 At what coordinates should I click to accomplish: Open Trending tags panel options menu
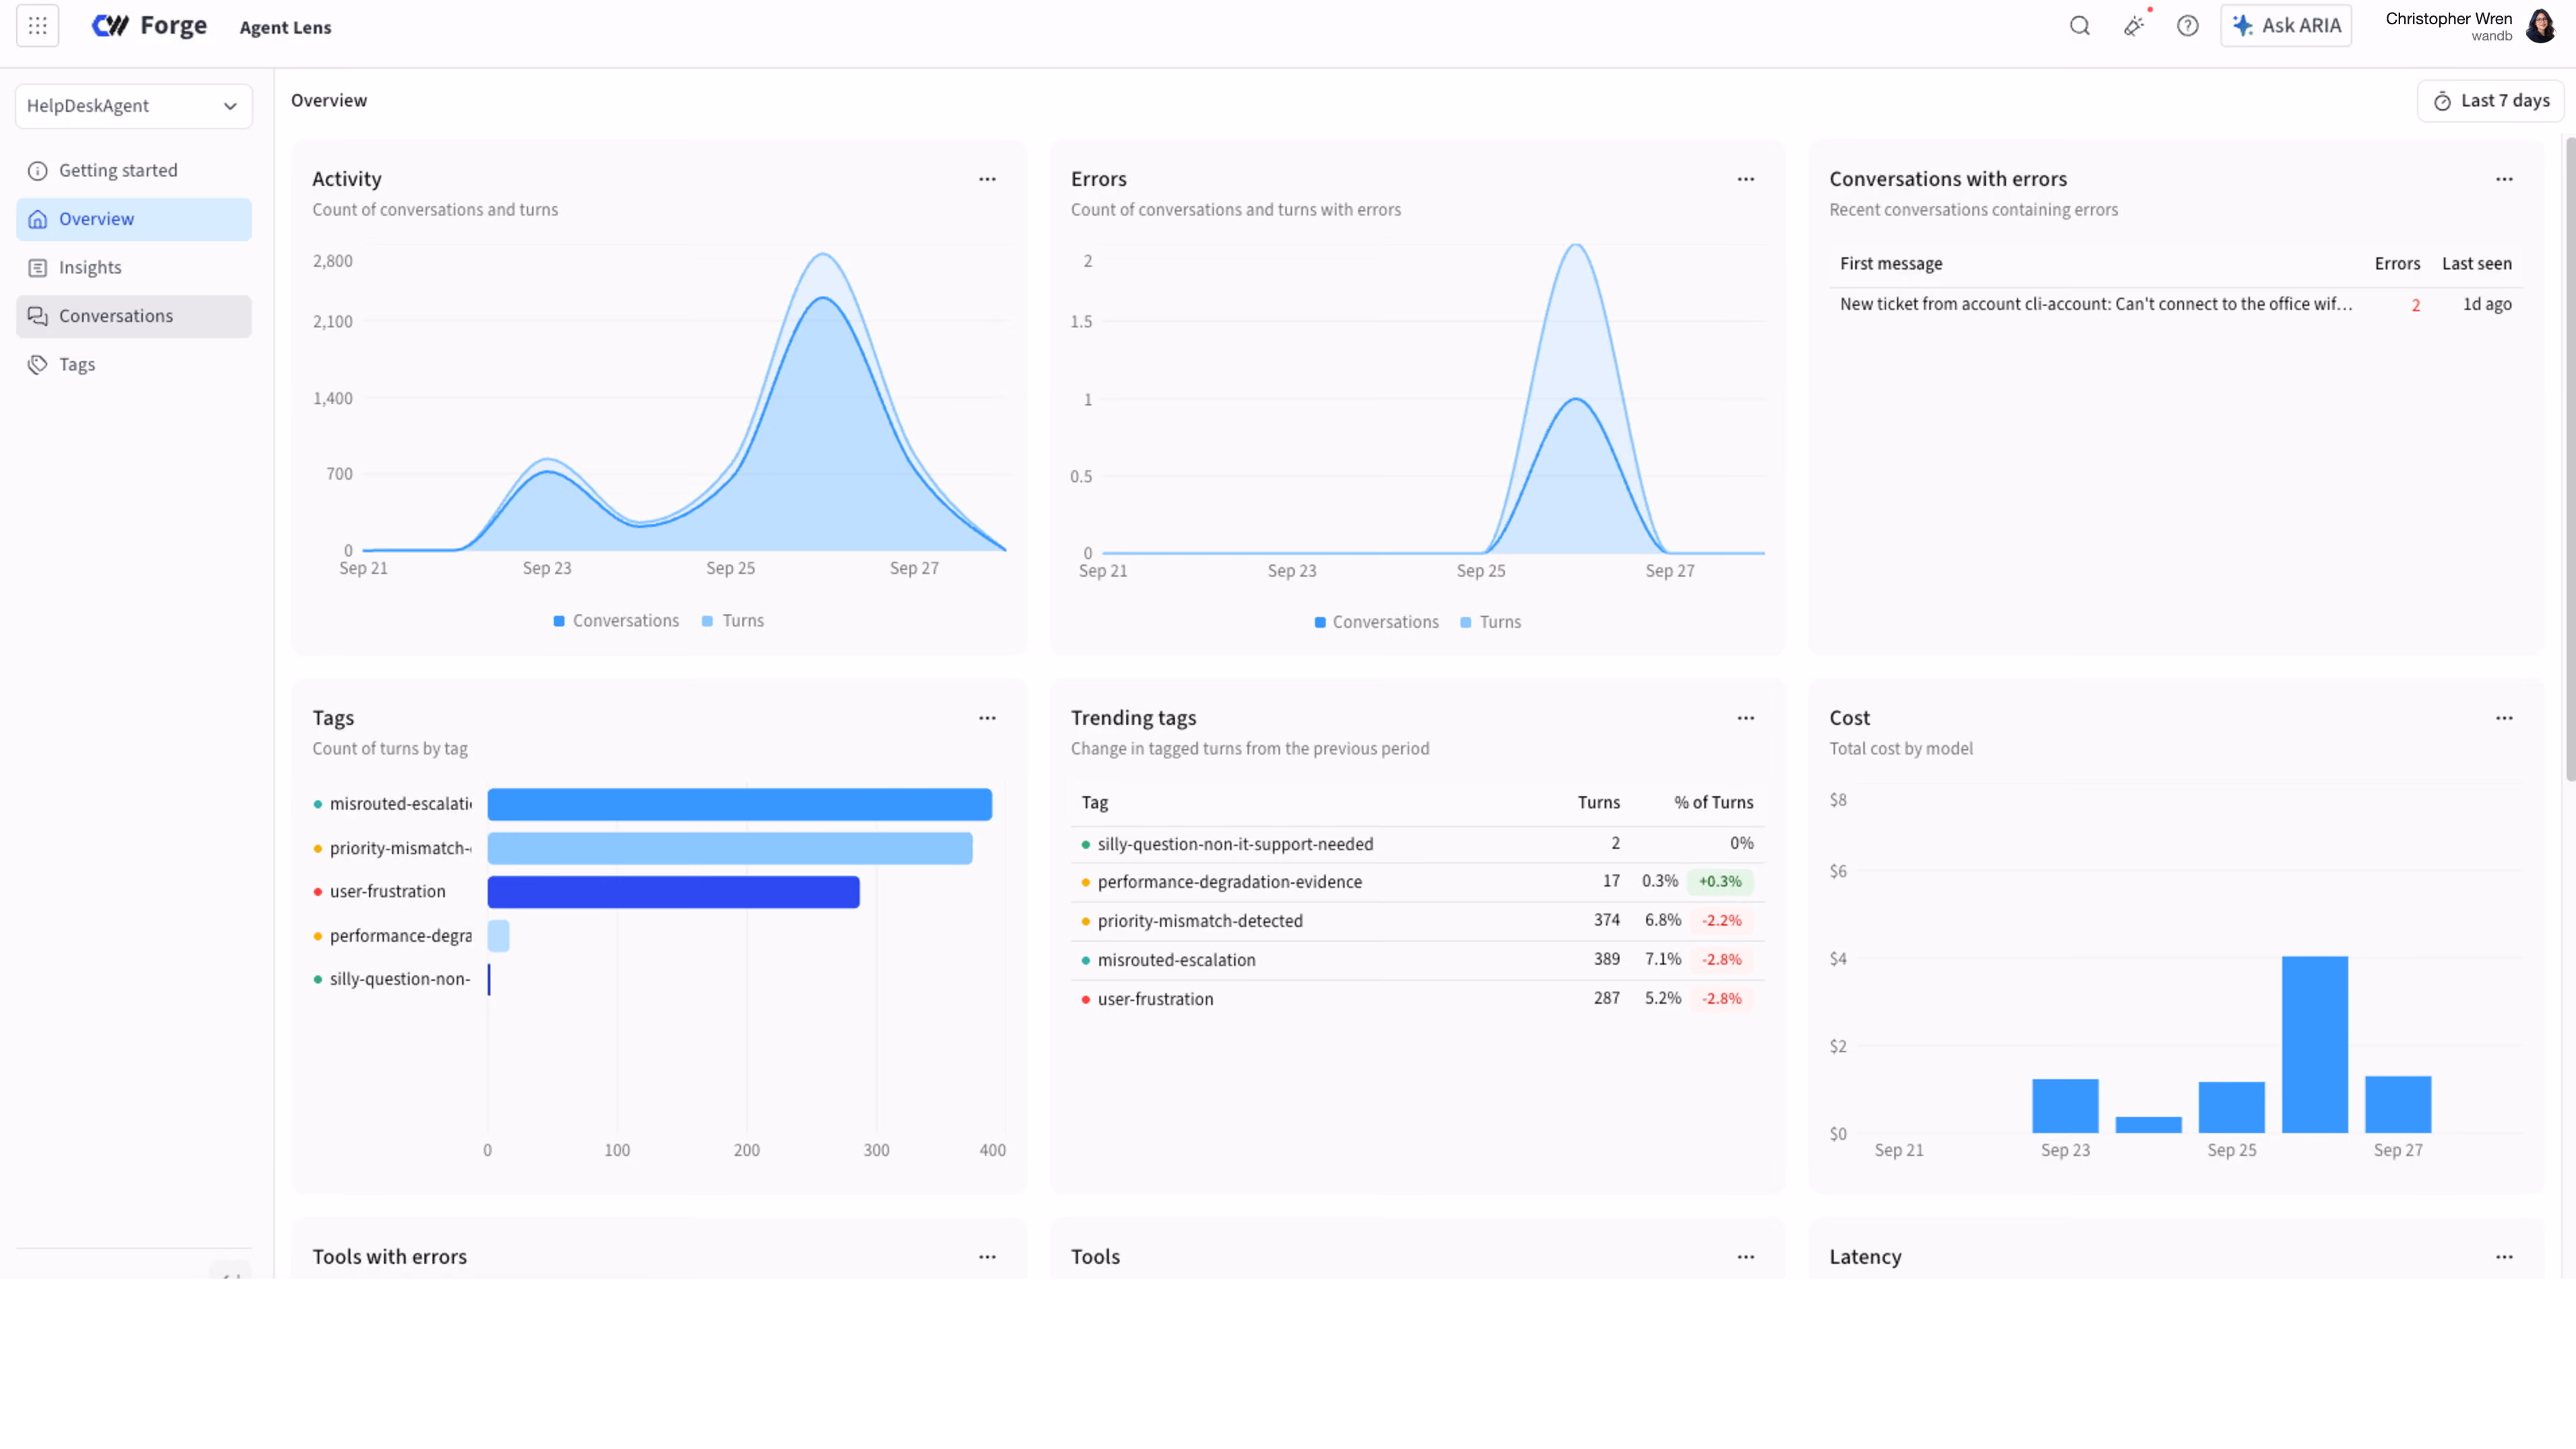pyautogui.click(x=1746, y=718)
